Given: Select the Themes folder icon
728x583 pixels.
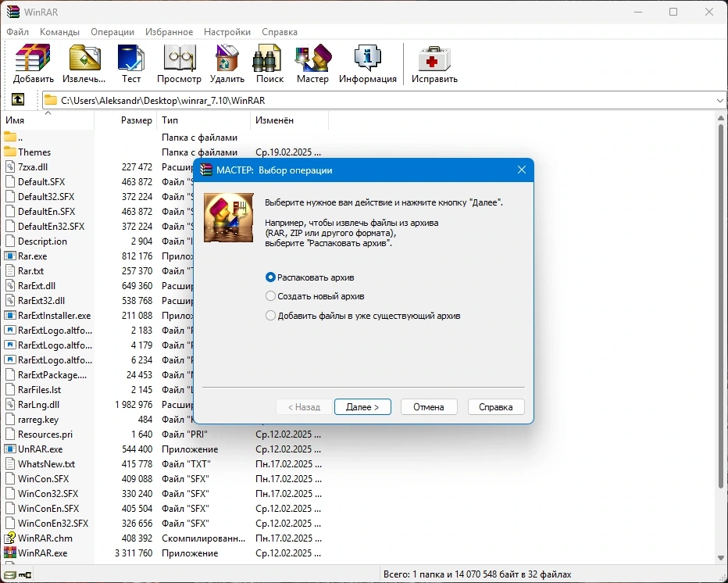Looking at the screenshot, I should (x=9, y=152).
